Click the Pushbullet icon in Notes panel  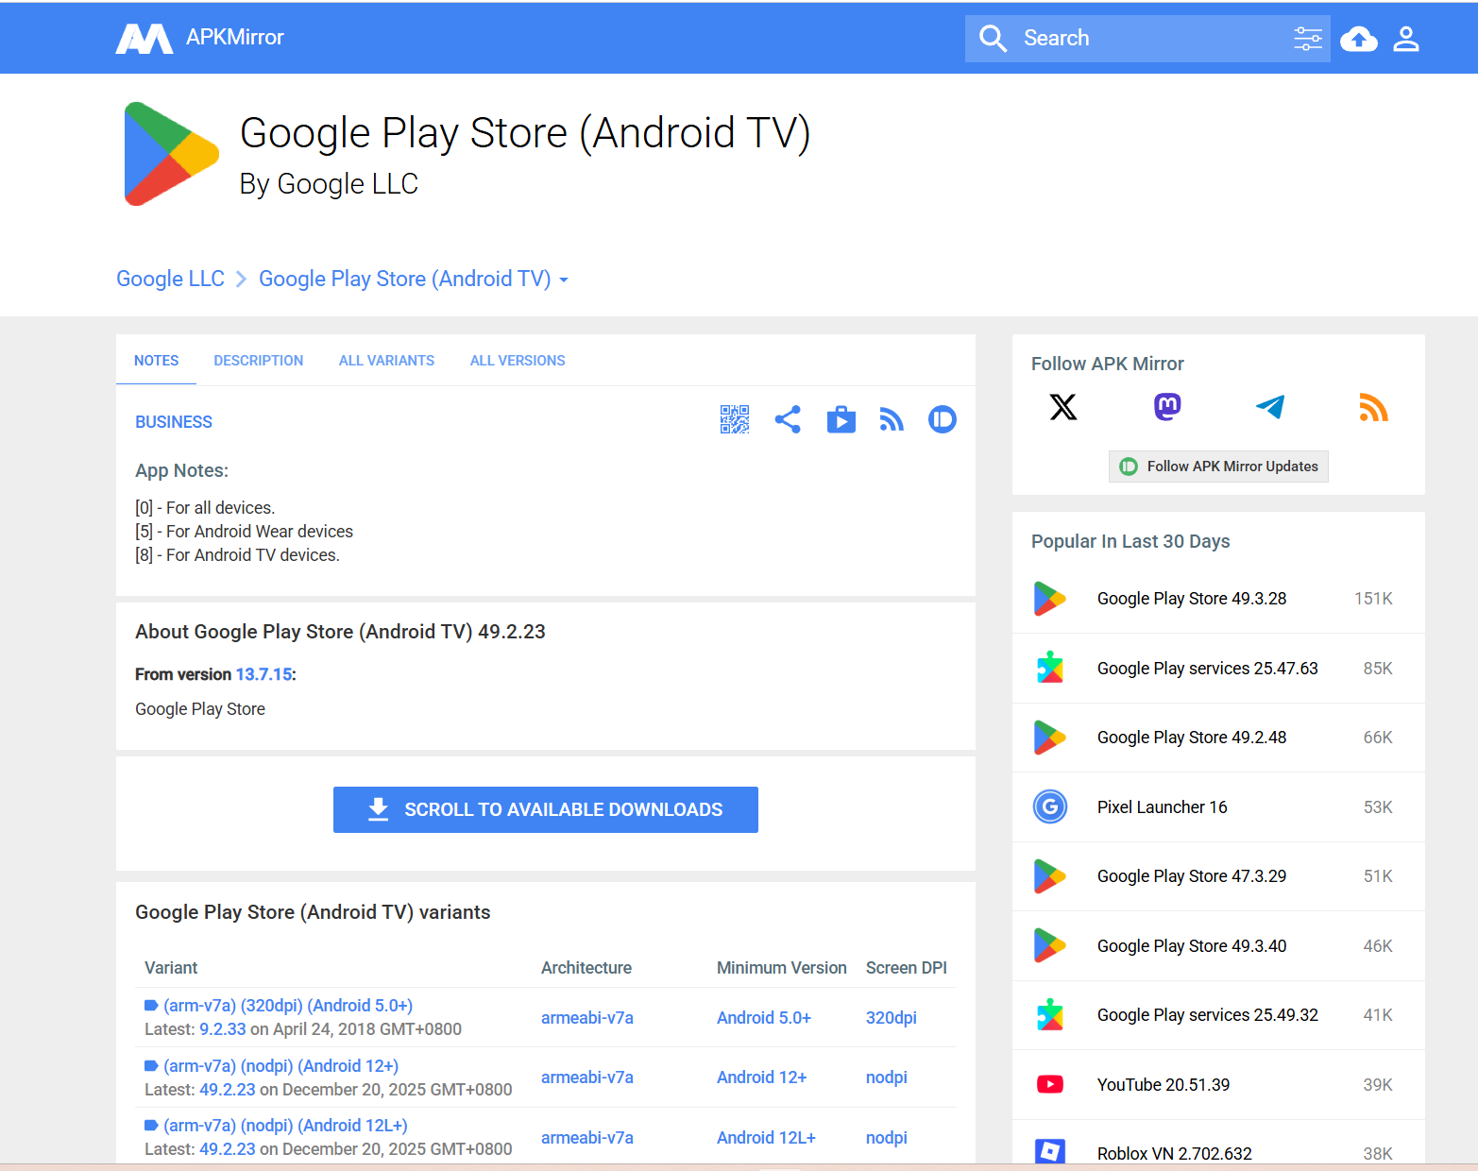942,419
